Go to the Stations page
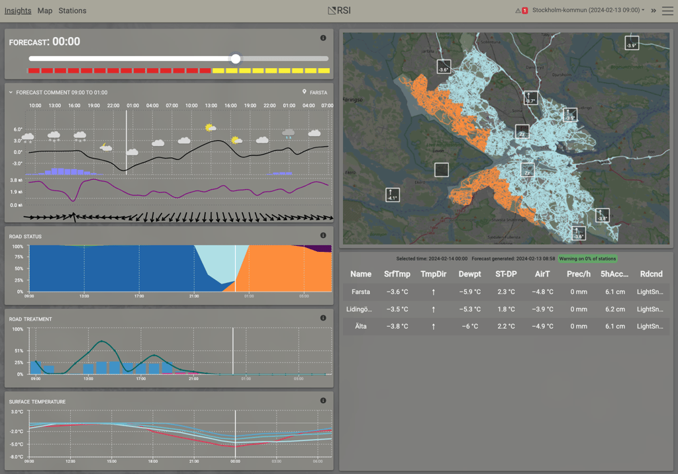678x474 pixels. pos(73,11)
